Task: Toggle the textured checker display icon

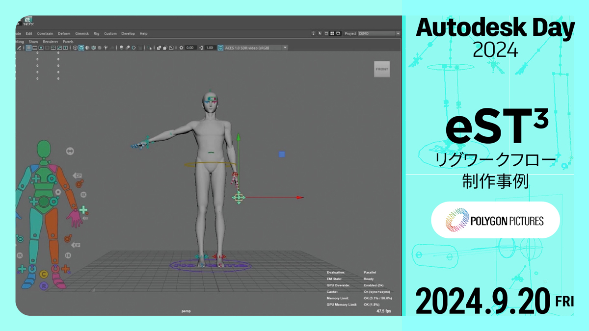Action: click(x=100, y=48)
